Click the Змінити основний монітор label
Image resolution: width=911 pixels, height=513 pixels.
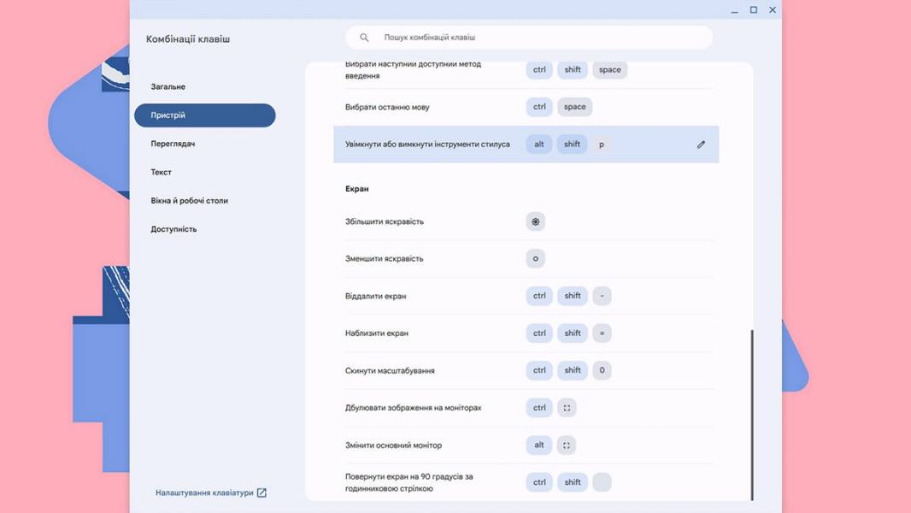click(393, 445)
